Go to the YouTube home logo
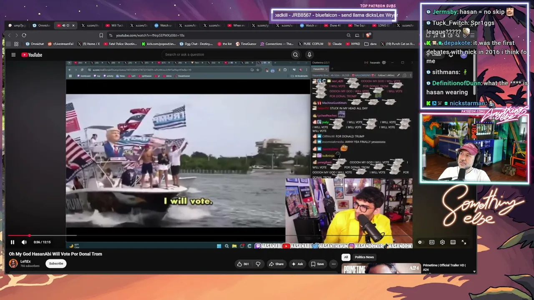The width and height of the screenshot is (534, 300). point(32,55)
